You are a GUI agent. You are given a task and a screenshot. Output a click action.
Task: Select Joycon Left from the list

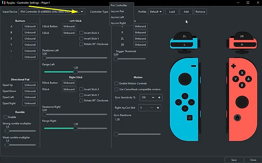[118, 17]
